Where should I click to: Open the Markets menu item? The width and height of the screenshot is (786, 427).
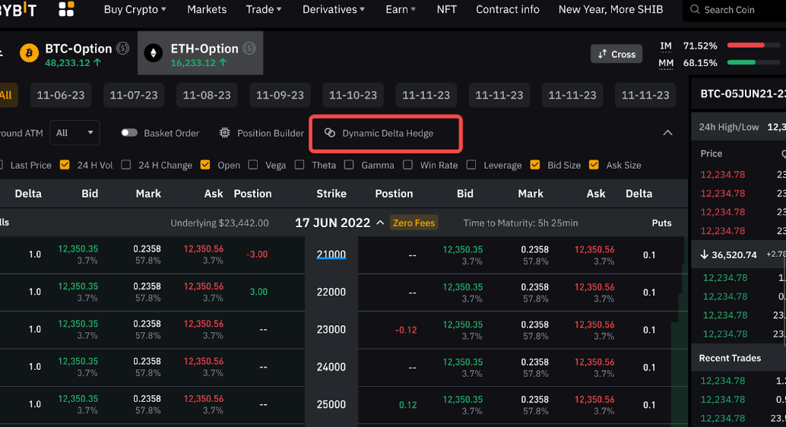(206, 9)
